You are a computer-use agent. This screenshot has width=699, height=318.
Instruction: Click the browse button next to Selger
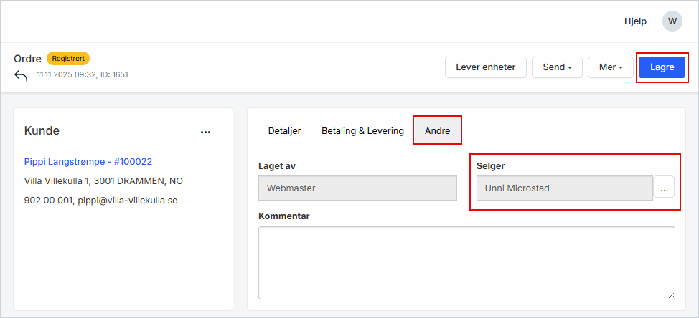point(664,188)
